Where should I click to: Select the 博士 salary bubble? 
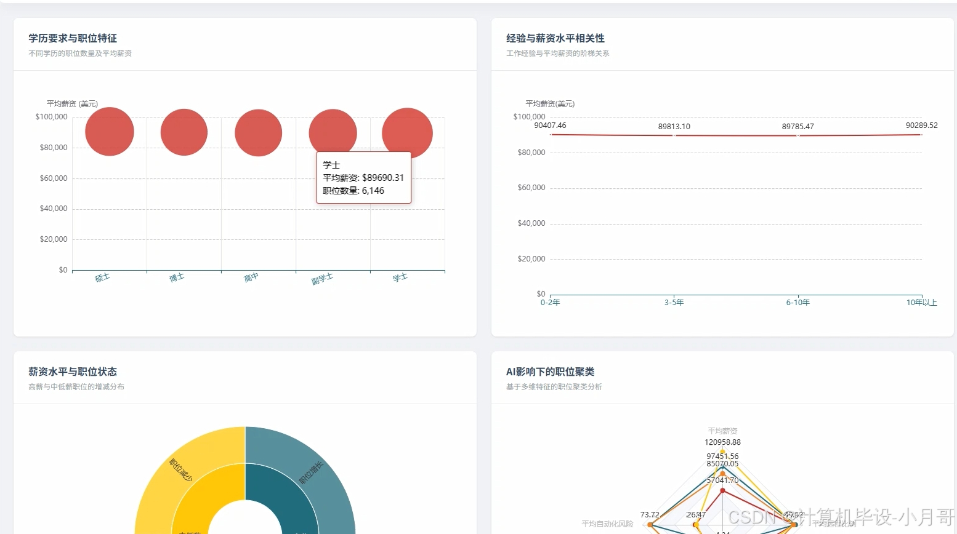coord(184,132)
